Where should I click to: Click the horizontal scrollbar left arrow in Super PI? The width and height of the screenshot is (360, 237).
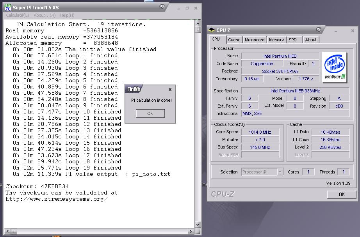tap(7, 232)
